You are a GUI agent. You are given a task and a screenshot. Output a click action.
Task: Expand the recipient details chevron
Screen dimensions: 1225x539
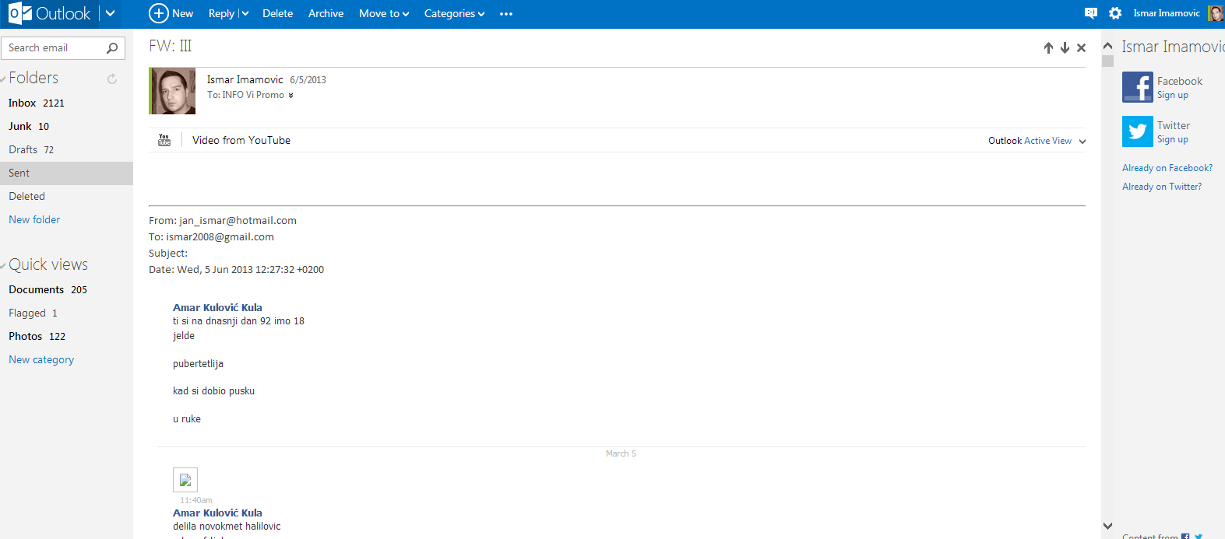(291, 96)
